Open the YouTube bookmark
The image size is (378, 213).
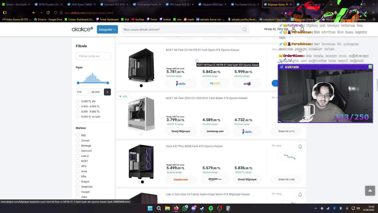coord(137,20)
